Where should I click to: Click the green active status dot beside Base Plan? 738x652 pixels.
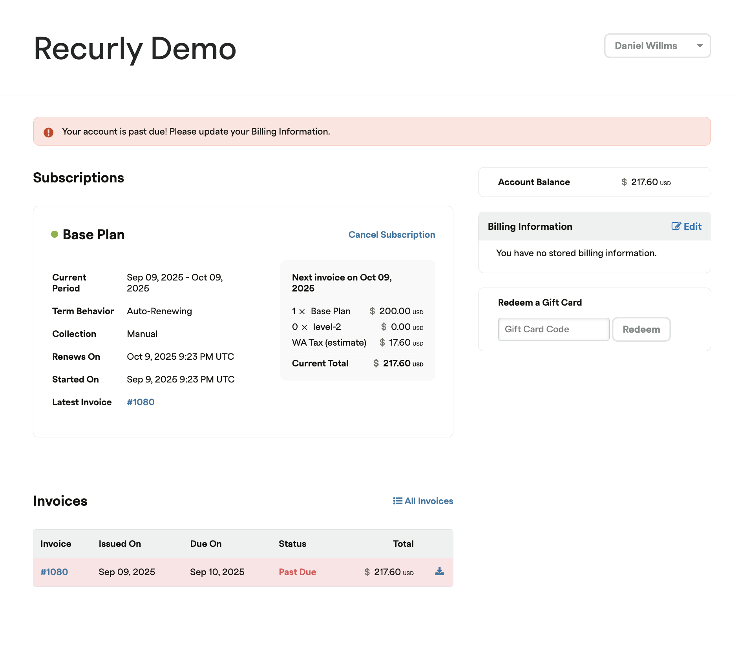pyautogui.click(x=55, y=234)
